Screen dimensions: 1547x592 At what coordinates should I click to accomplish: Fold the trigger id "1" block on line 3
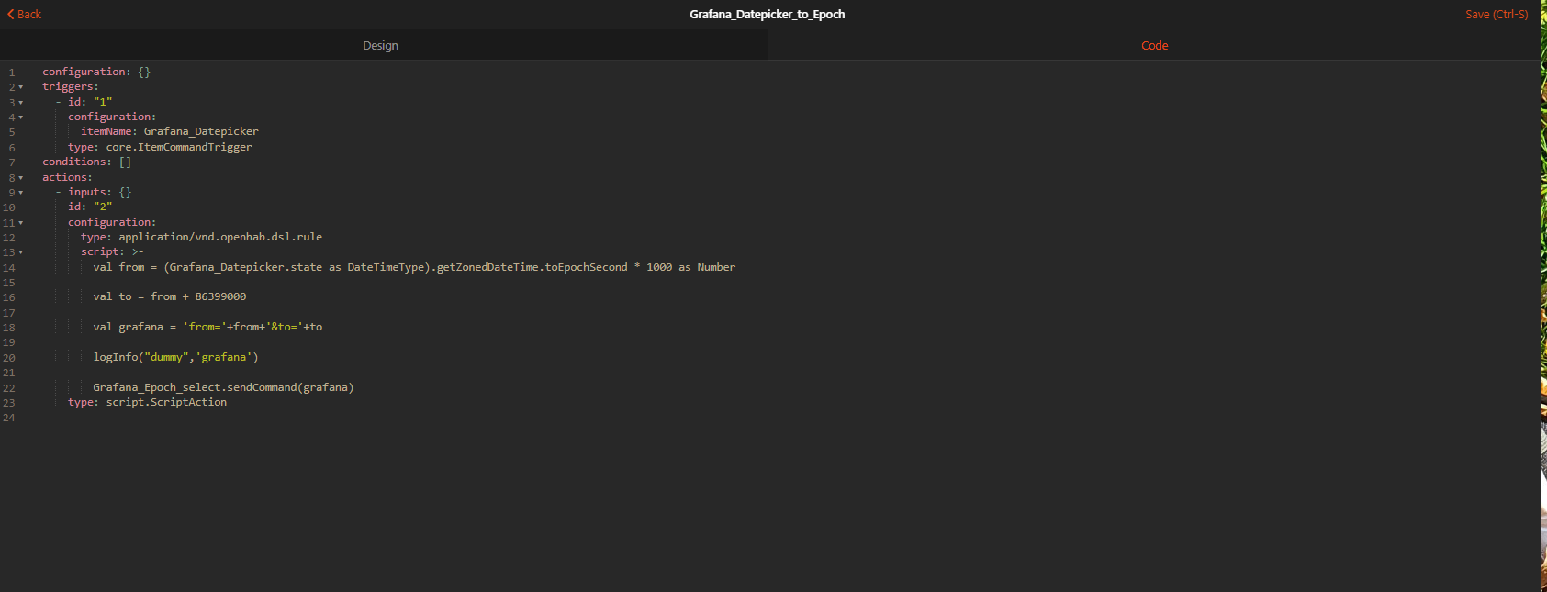pyautogui.click(x=21, y=103)
